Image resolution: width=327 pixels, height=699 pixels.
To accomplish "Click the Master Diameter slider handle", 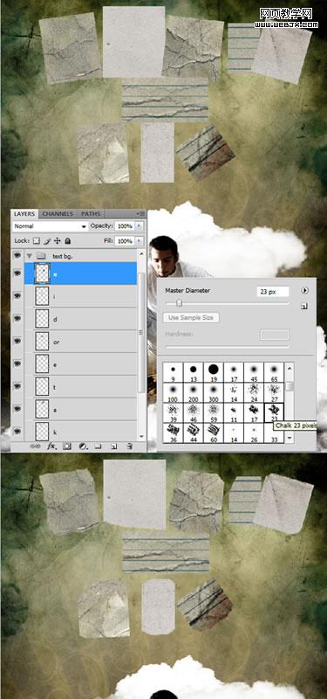I will pyautogui.click(x=179, y=303).
